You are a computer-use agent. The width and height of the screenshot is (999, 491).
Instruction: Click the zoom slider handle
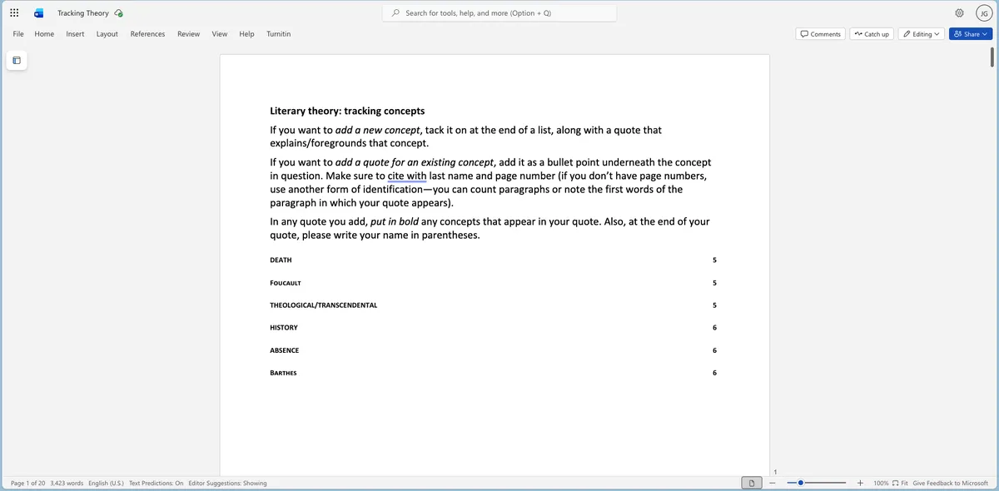click(x=801, y=483)
